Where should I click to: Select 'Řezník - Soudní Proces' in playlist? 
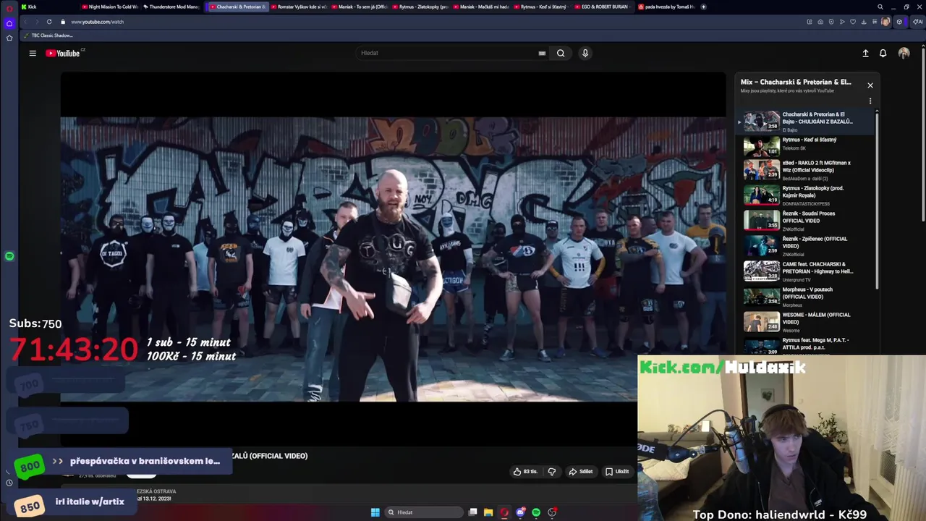tap(806, 221)
